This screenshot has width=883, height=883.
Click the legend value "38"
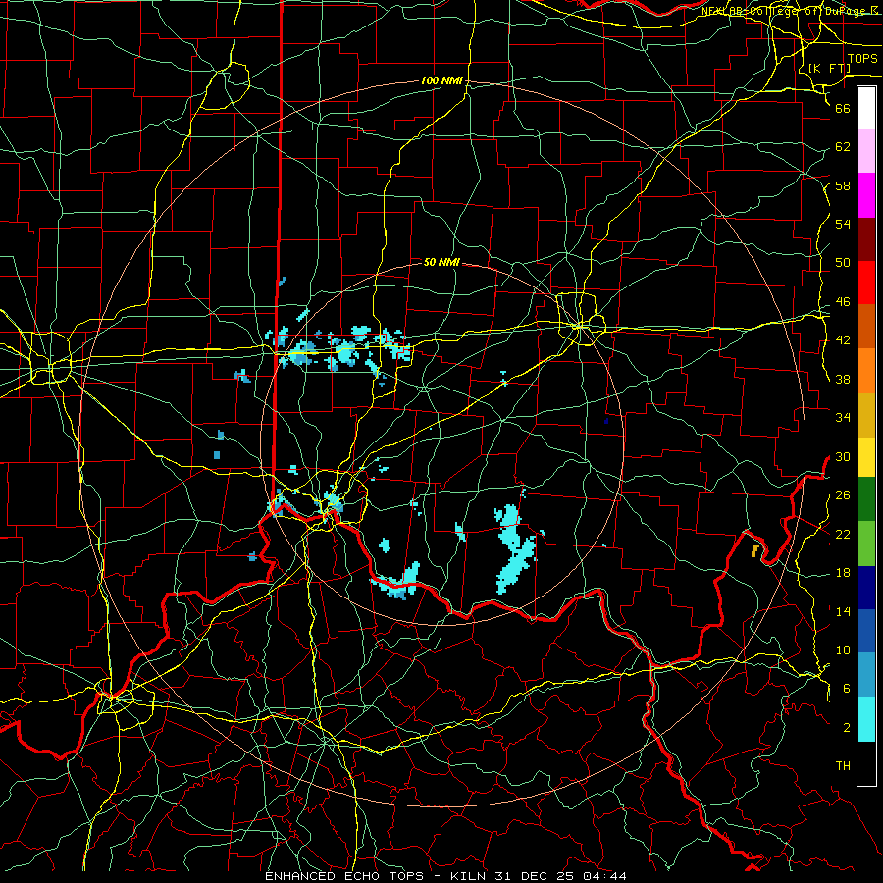pos(843,379)
